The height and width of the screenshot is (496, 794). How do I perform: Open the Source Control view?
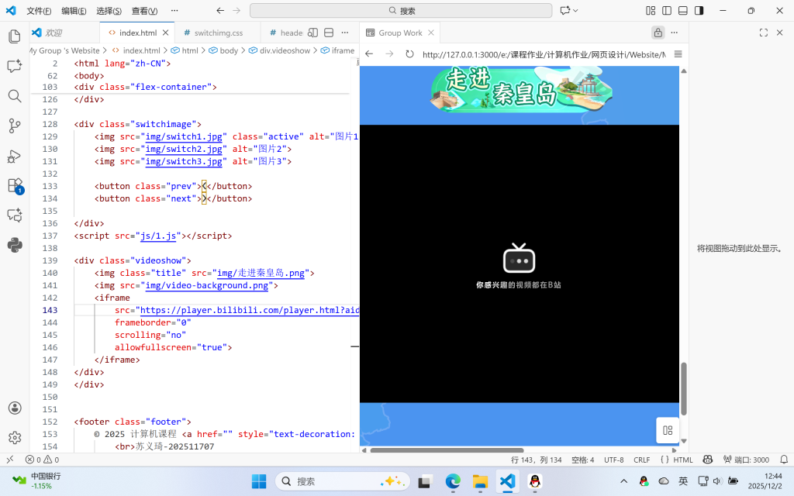point(14,126)
